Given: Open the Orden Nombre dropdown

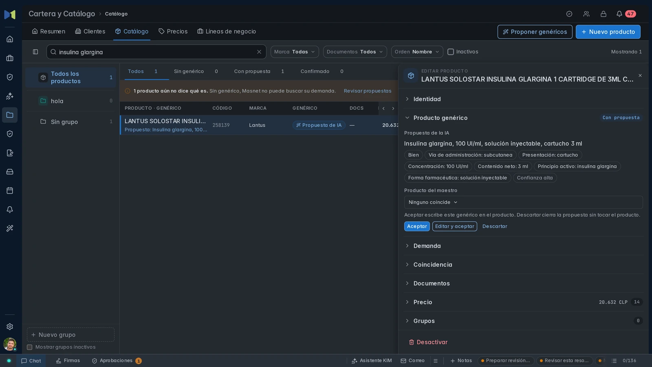Looking at the screenshot, I should pos(417,52).
